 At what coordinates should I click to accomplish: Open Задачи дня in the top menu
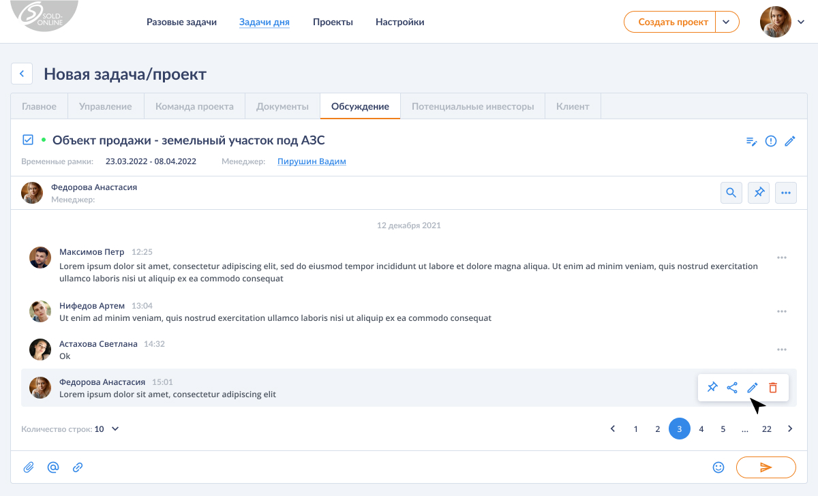[x=264, y=22]
